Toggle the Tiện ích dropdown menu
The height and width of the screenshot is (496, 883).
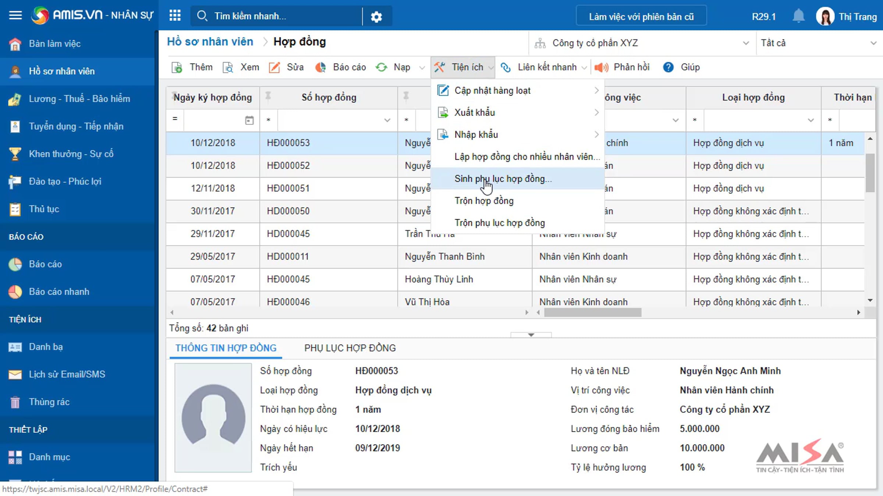463,67
